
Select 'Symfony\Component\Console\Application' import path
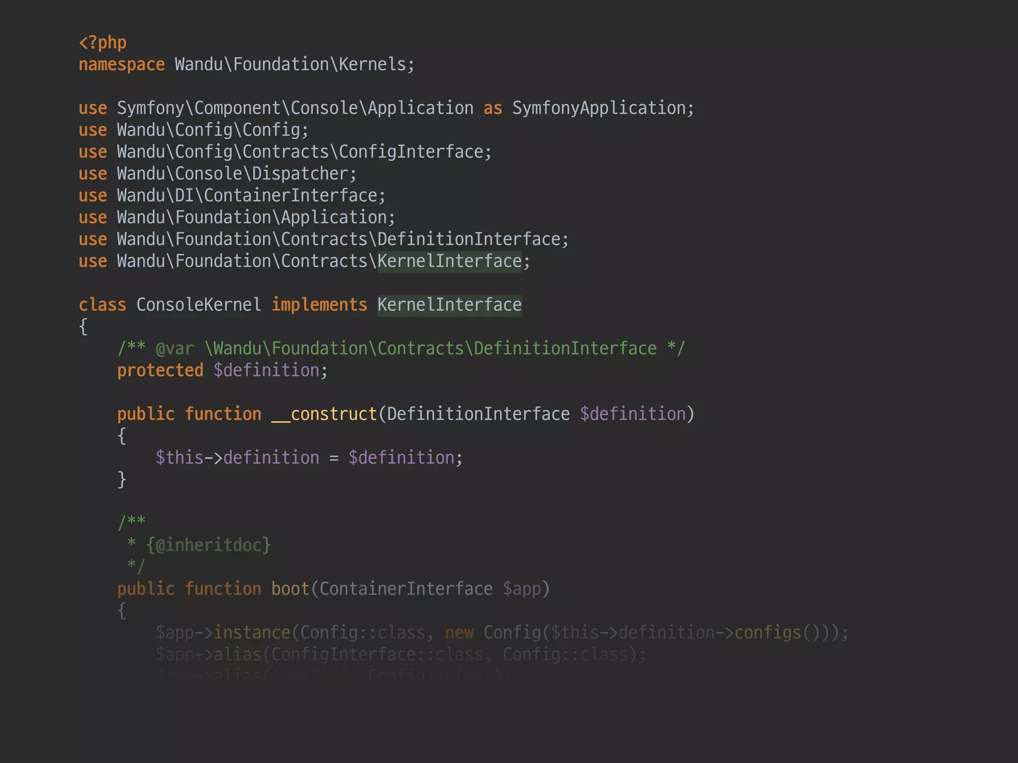click(x=295, y=108)
